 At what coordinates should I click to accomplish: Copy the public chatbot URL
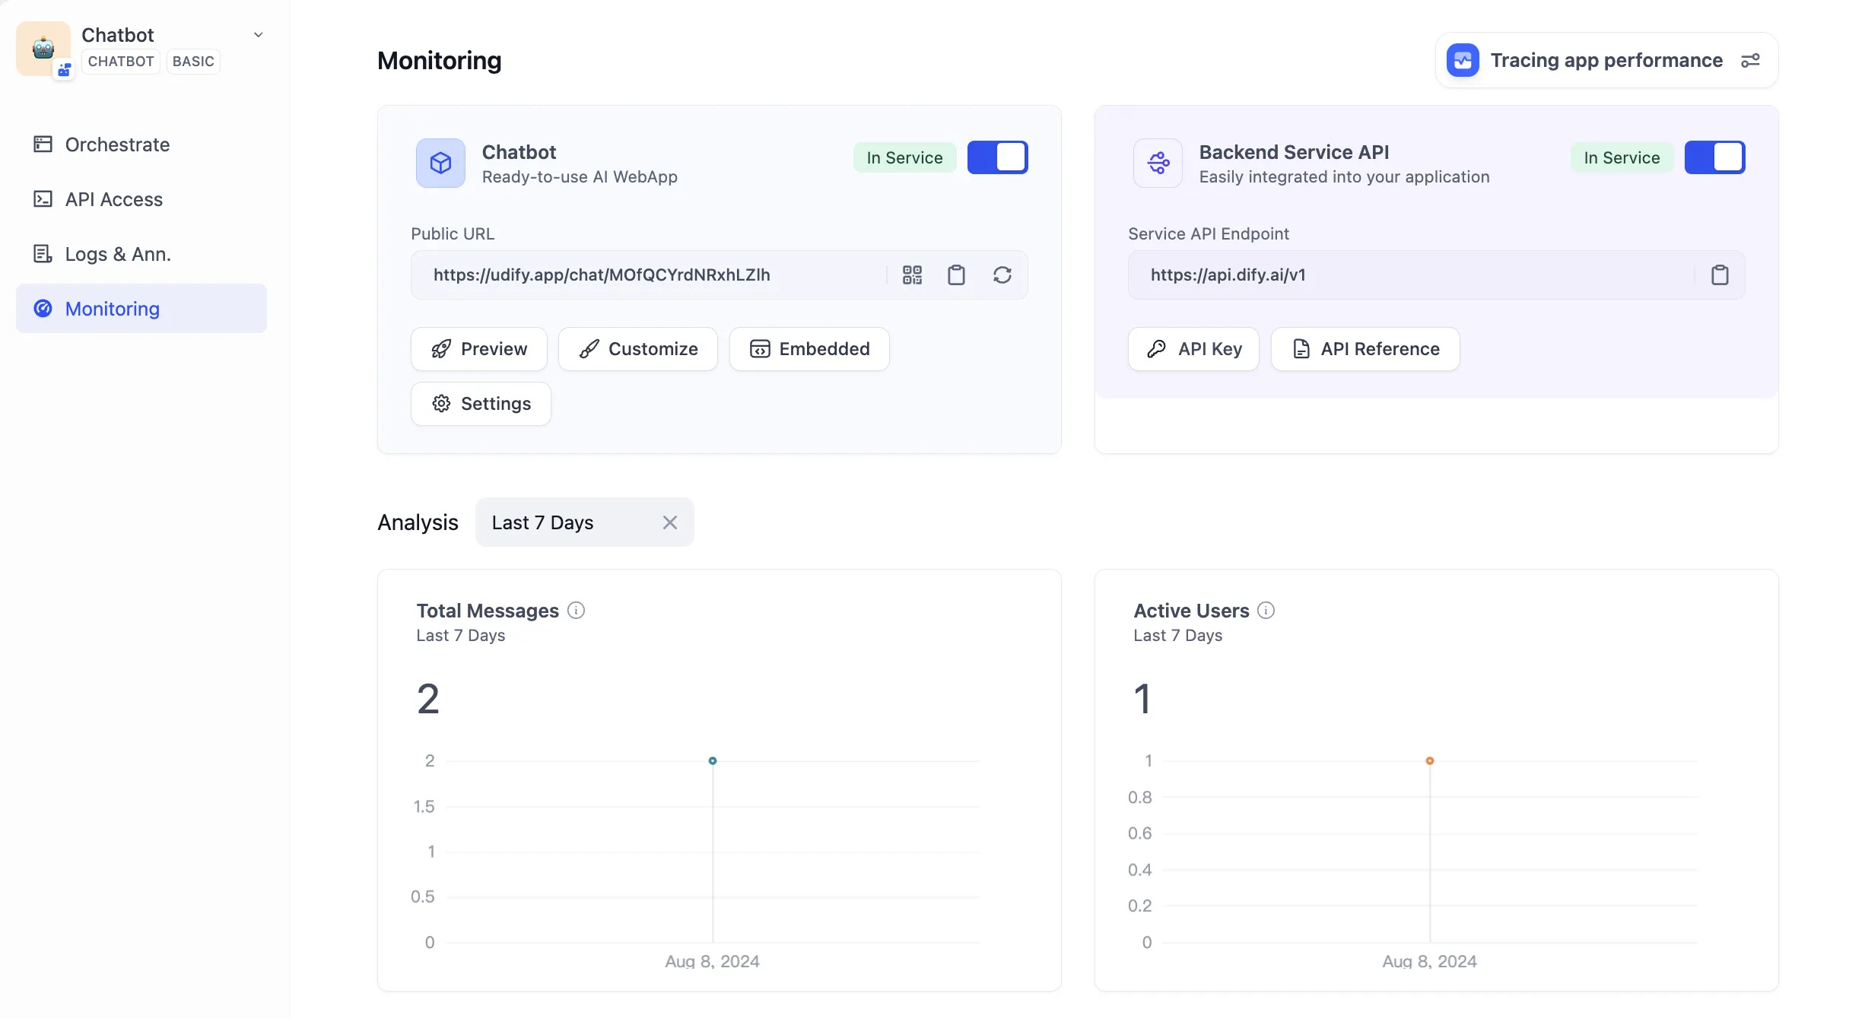956,275
